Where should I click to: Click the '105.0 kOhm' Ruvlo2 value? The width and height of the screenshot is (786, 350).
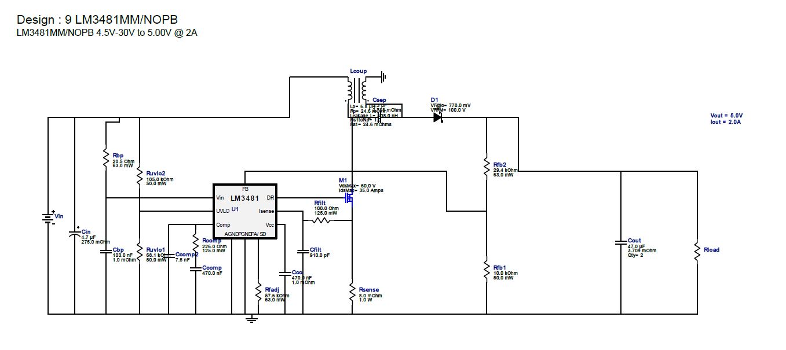[x=160, y=179]
